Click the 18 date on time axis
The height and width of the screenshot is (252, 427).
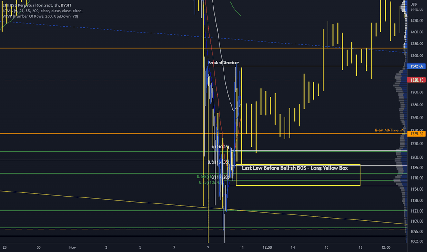(x=360, y=247)
